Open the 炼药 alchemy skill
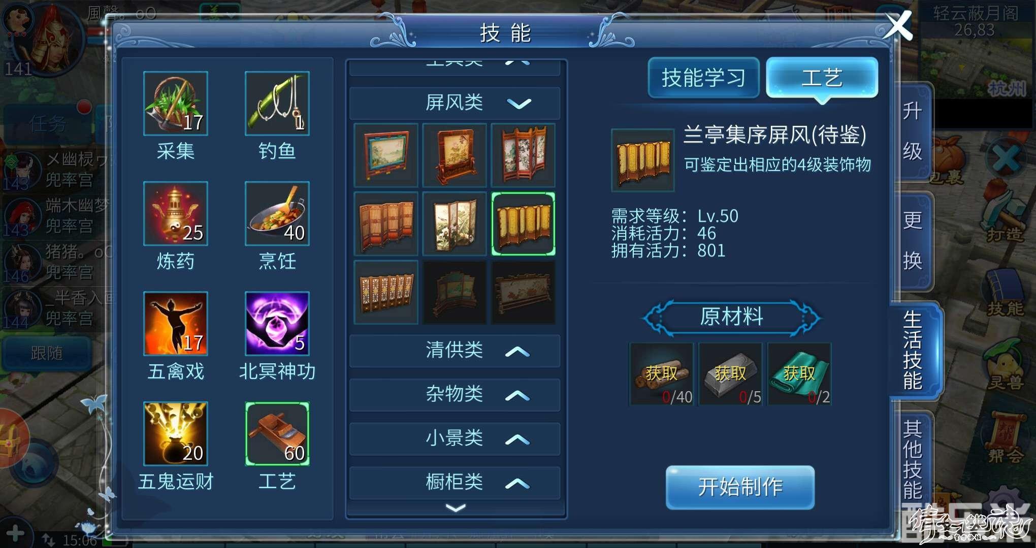The height and width of the screenshot is (548, 1036). pos(176,214)
